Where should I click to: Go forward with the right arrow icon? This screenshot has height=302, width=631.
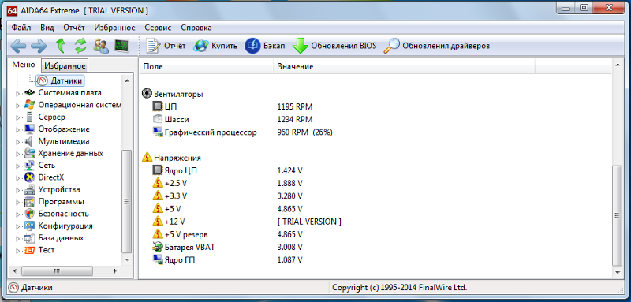pos(39,46)
